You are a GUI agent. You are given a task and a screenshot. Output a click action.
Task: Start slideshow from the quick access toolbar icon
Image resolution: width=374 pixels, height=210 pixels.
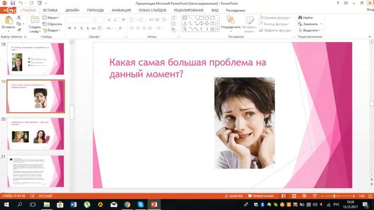[40, 3]
